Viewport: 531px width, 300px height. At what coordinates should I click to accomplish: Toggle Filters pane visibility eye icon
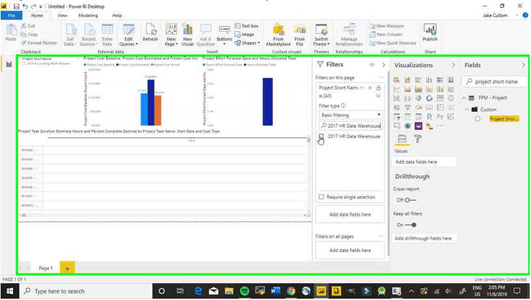click(372, 65)
